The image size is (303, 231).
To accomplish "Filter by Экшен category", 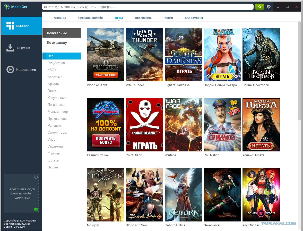I will (x=53, y=167).
